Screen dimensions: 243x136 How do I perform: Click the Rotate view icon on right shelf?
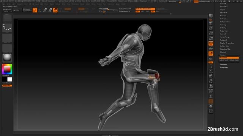pyautogui.click(x=211, y=86)
